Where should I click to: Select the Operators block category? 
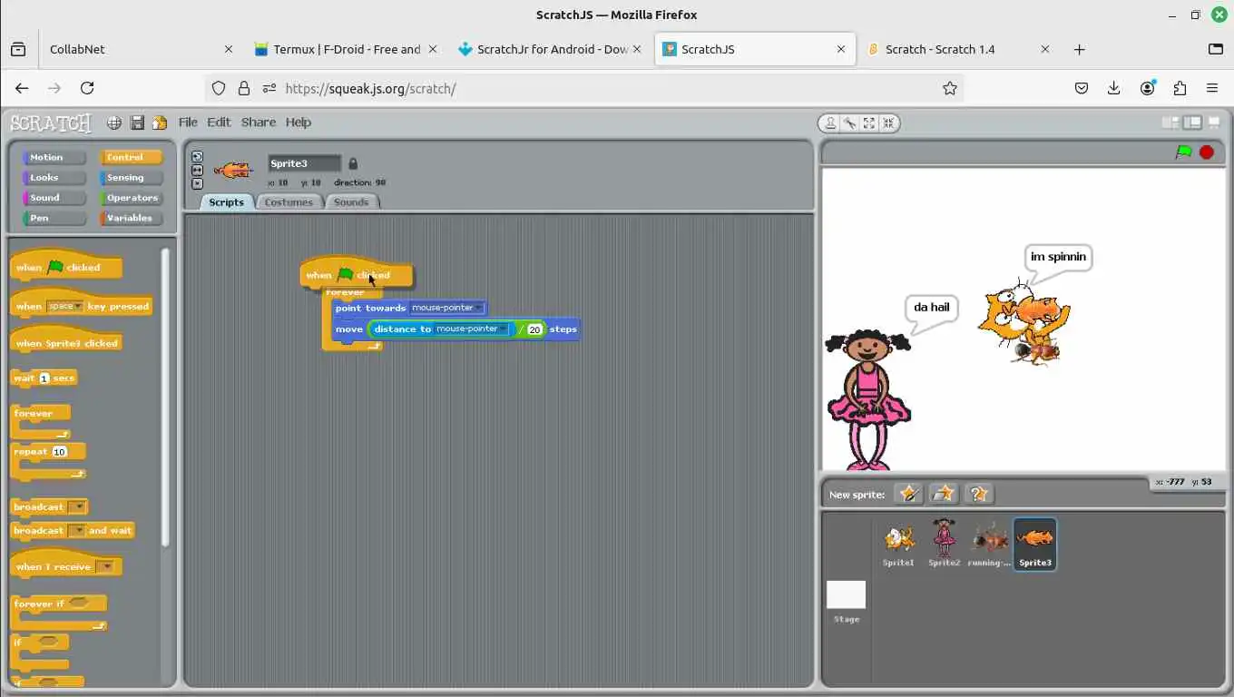pyautogui.click(x=131, y=198)
